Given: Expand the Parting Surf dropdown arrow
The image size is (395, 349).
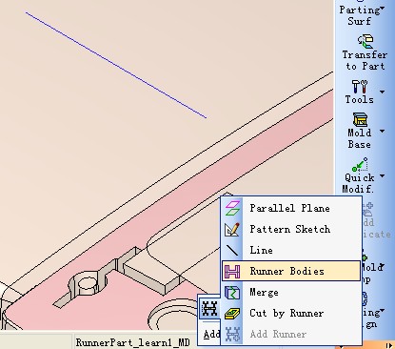Looking at the screenshot, I should click(382, 8).
